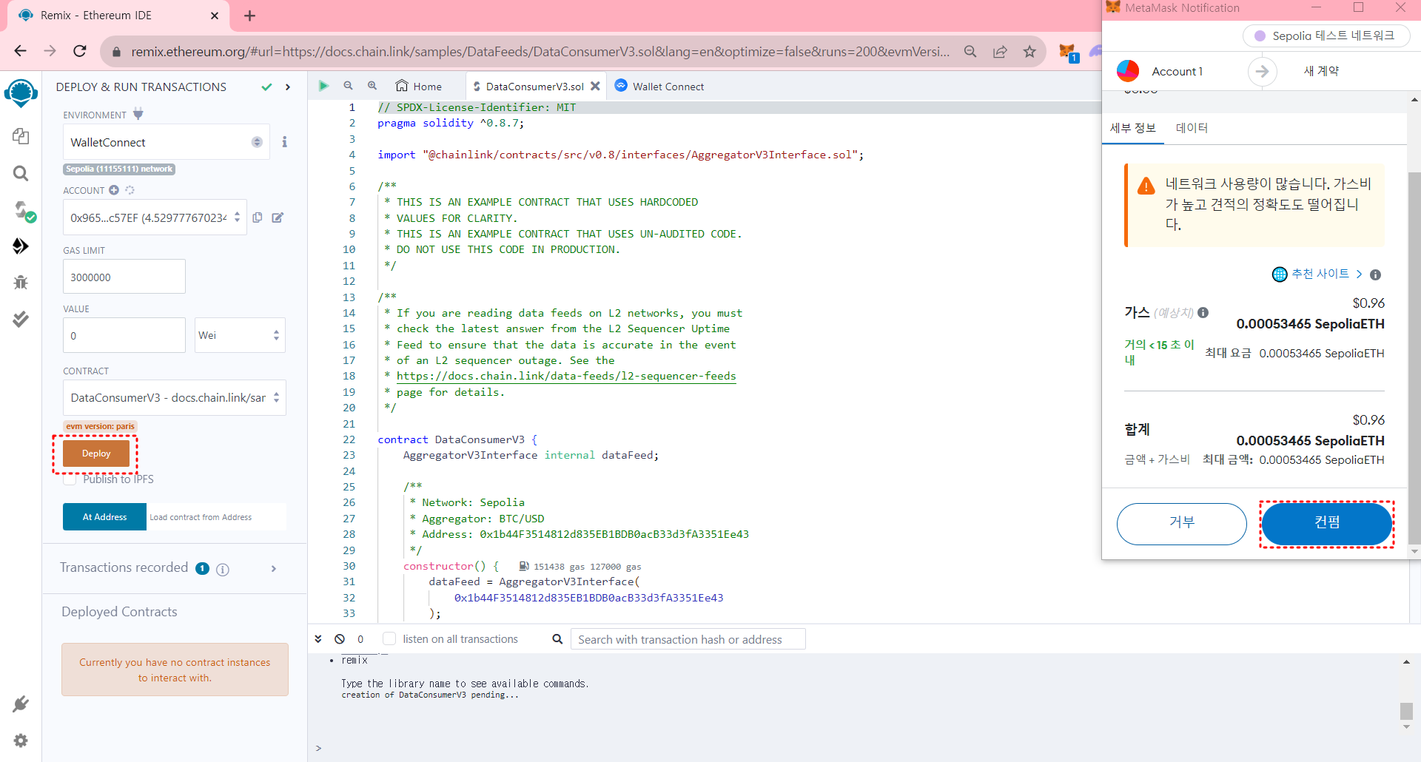Open Deploy & run transactions sidebar icon
The image size is (1421, 762).
pyautogui.click(x=21, y=246)
